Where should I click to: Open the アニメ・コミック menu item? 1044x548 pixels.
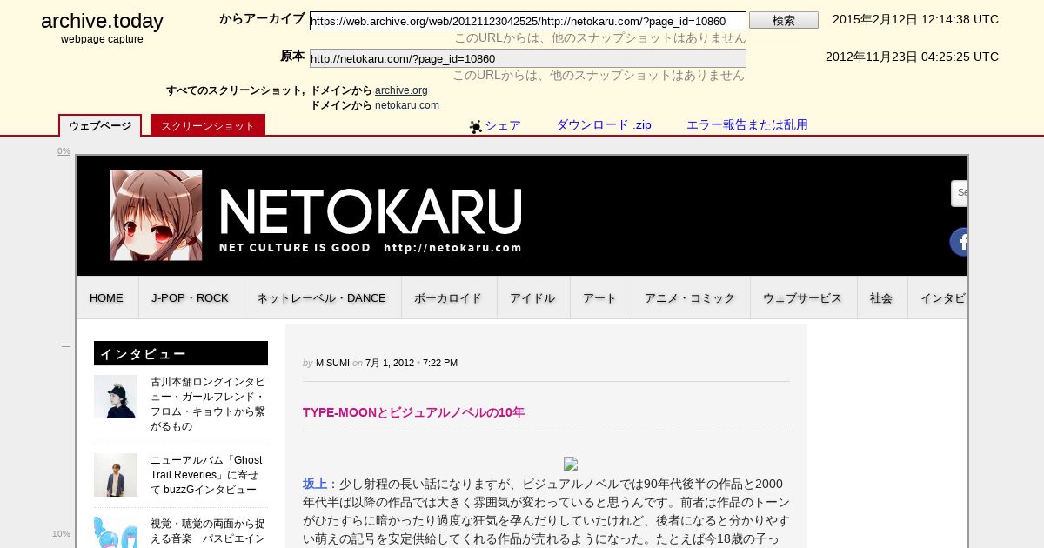(690, 297)
